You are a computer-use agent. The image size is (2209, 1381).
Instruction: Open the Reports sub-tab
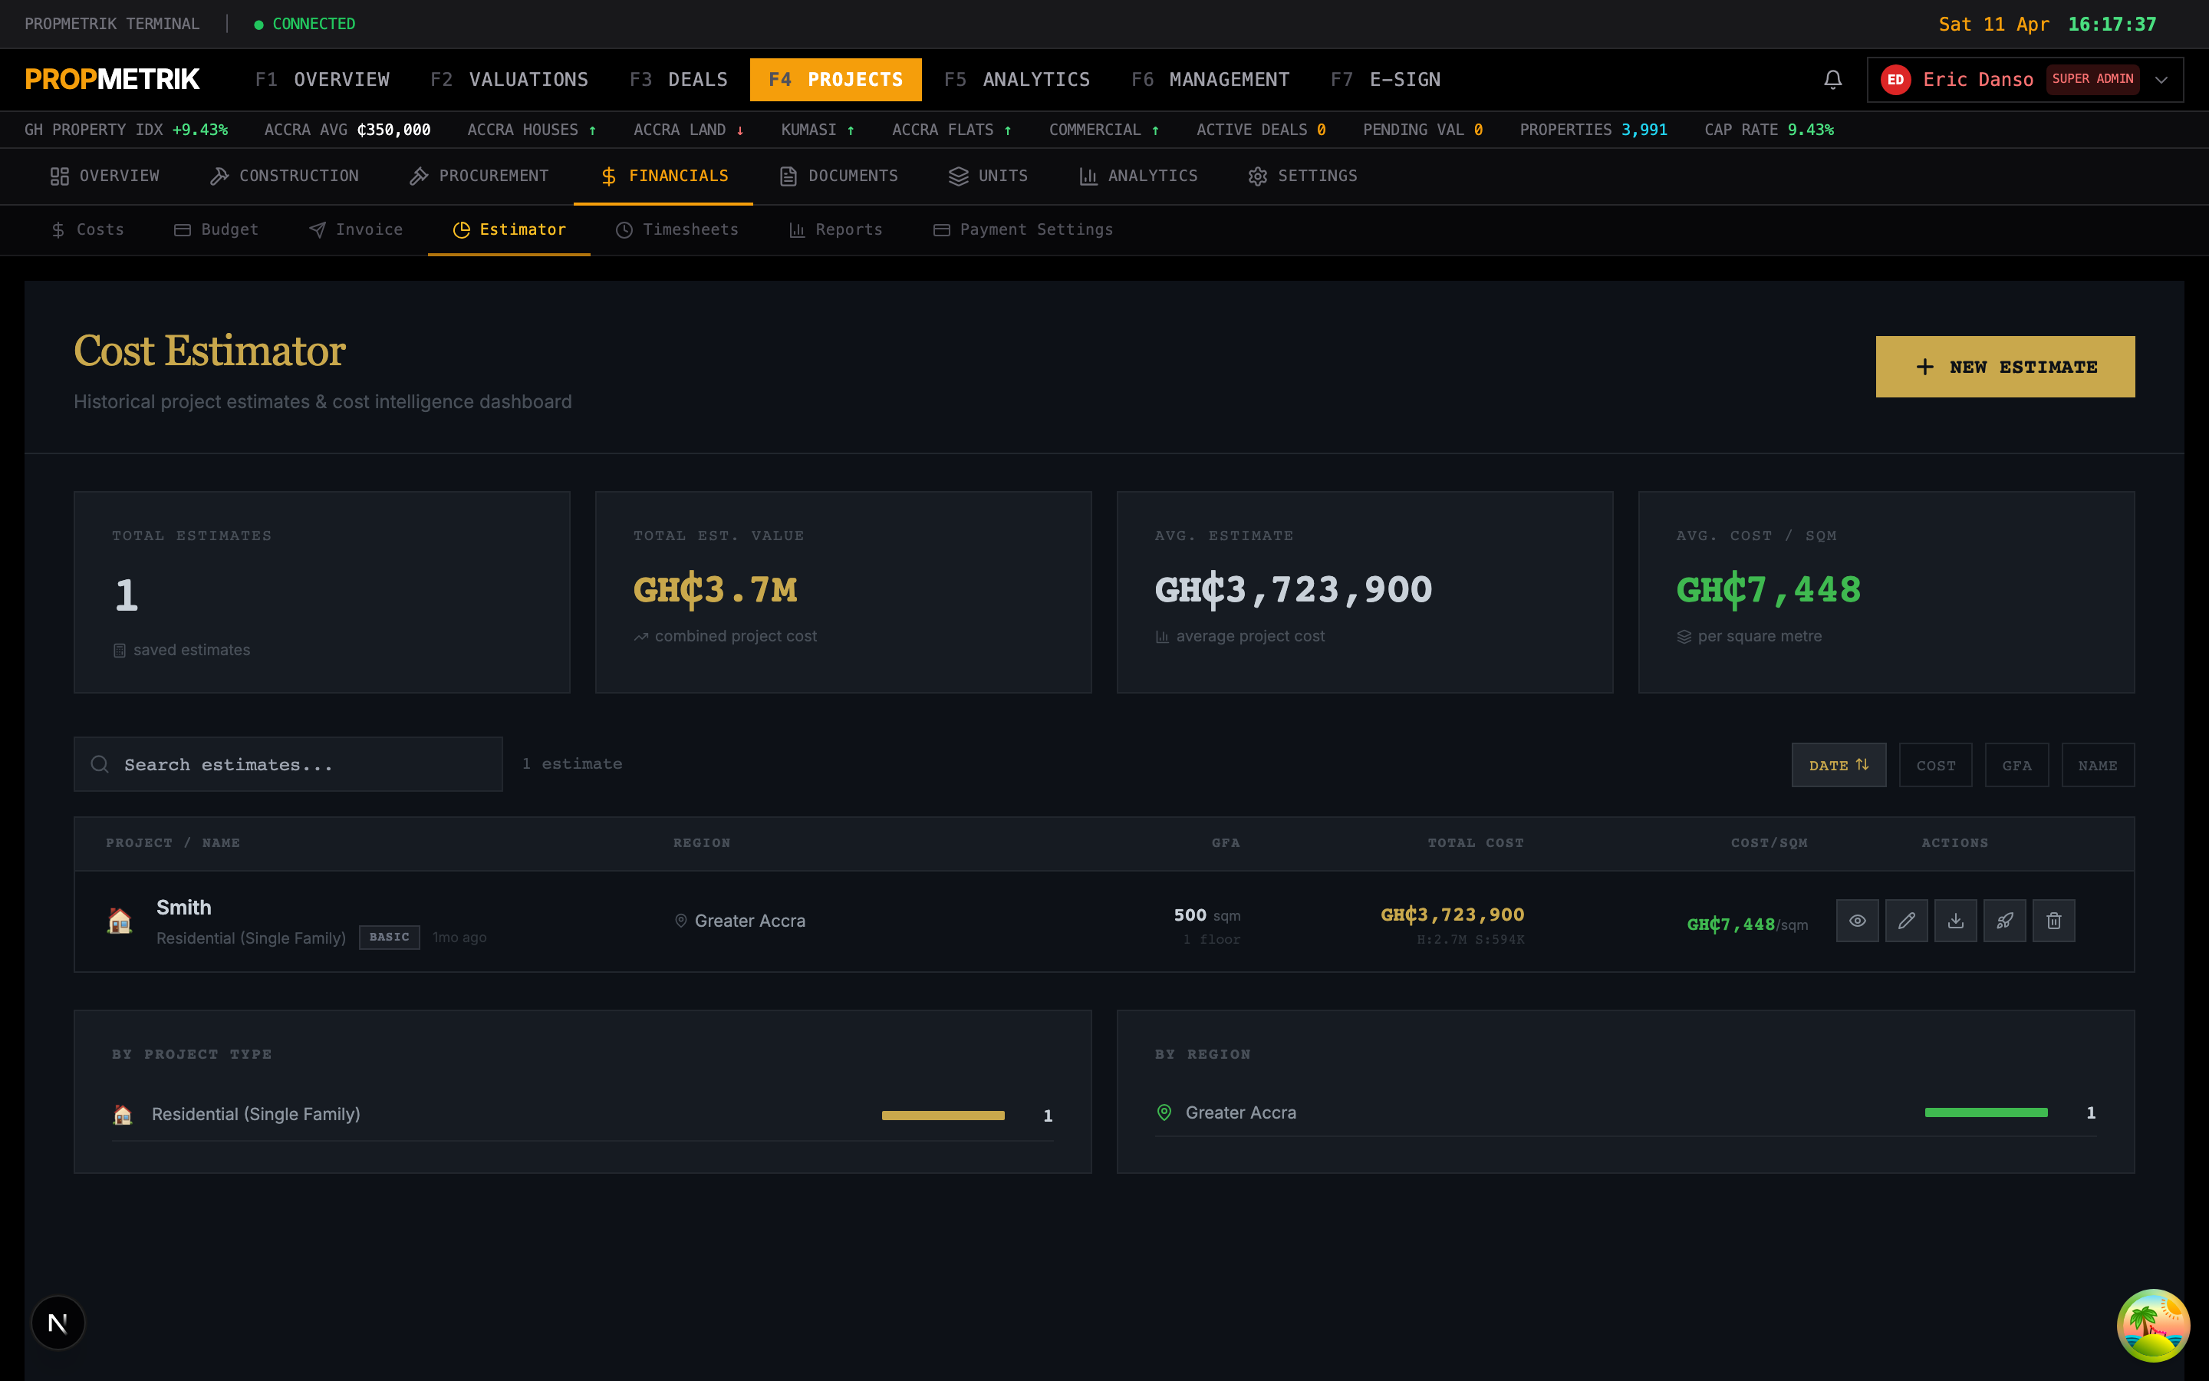pos(836,230)
